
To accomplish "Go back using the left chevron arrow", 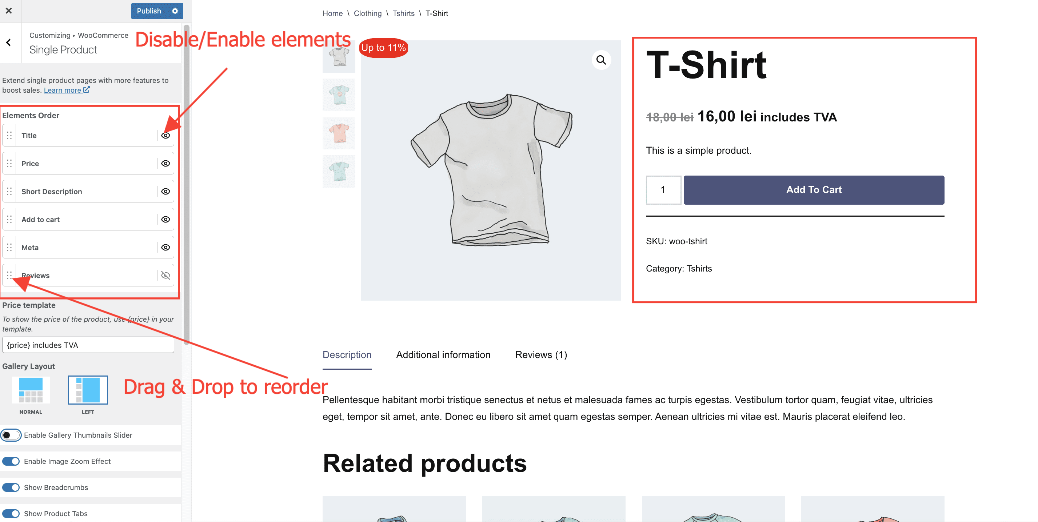I will [9, 42].
